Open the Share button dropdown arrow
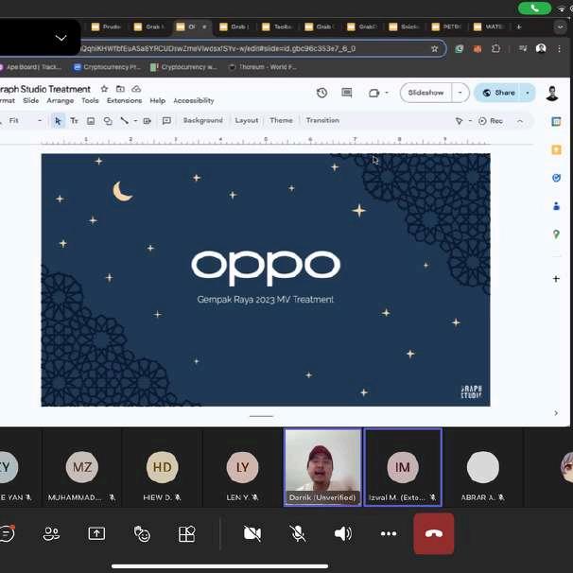The height and width of the screenshot is (573, 573). click(528, 93)
